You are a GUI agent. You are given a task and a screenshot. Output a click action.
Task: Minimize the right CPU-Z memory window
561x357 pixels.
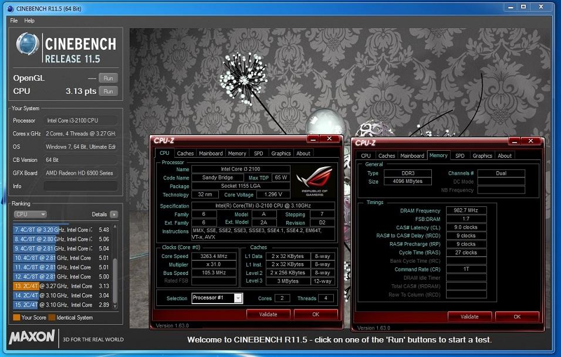(x=515, y=141)
